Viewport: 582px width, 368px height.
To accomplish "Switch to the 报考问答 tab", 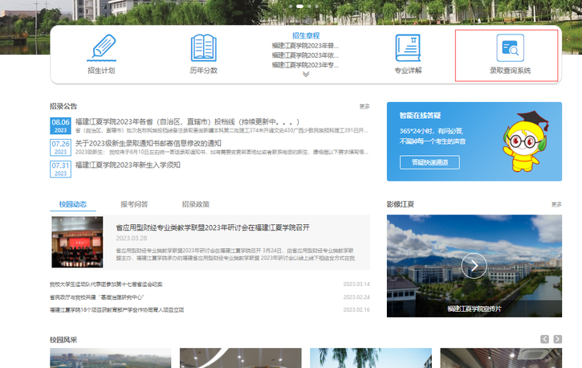I will point(134,204).
